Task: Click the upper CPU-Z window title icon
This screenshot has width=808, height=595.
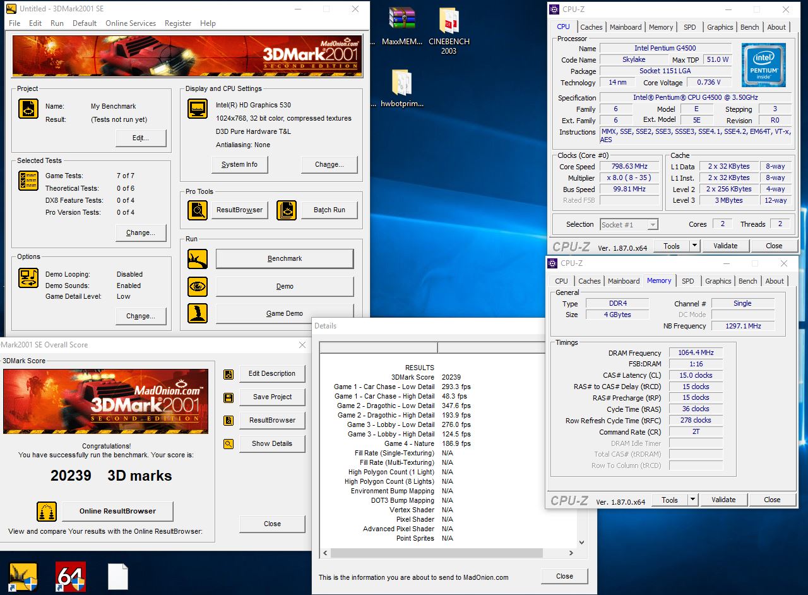Action: pos(554,9)
